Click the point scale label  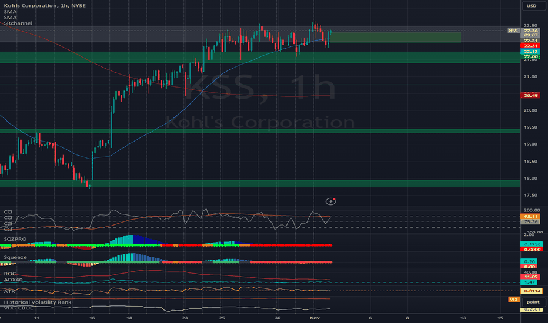pyautogui.click(x=533, y=302)
